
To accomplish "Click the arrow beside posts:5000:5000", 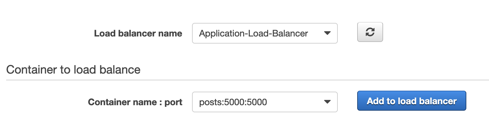I will point(327,102).
